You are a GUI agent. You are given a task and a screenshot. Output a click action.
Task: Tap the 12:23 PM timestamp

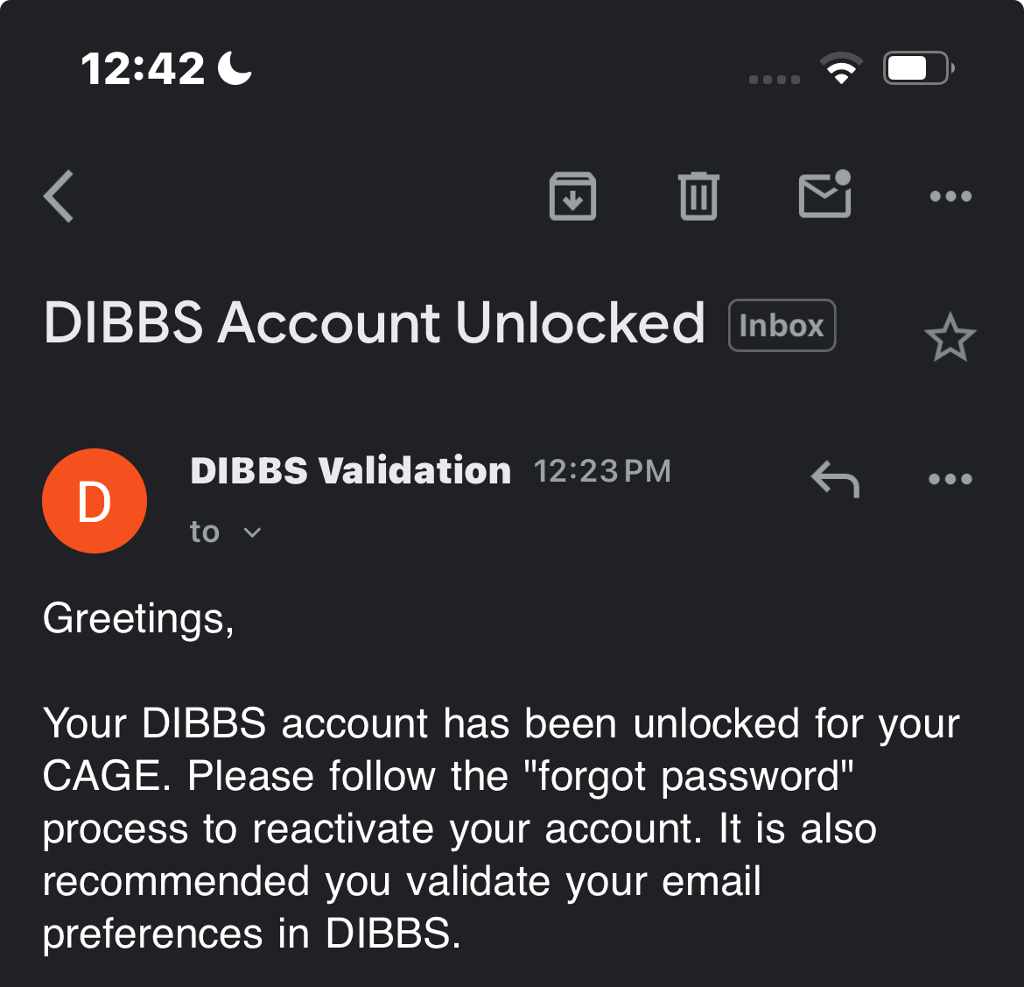pyautogui.click(x=602, y=470)
